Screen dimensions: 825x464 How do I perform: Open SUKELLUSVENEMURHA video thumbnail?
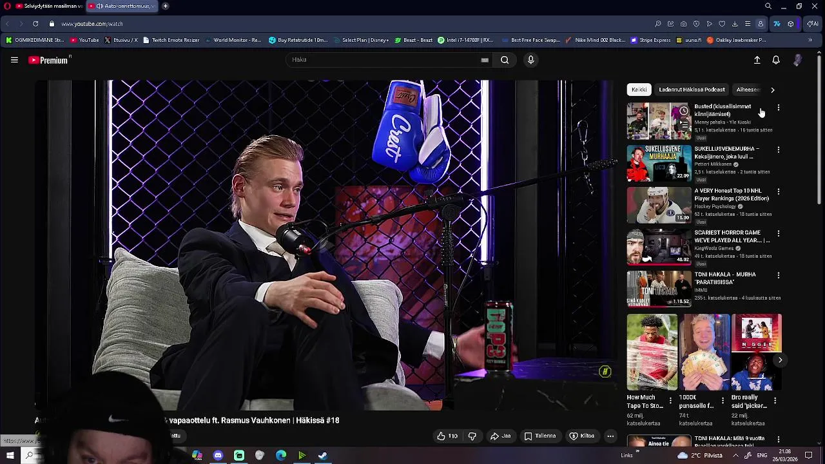pyautogui.click(x=659, y=163)
